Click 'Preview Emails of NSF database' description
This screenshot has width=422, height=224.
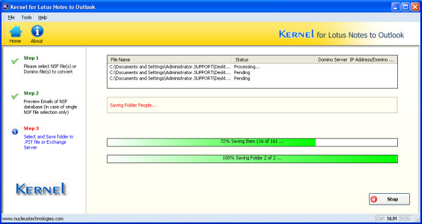pyautogui.click(x=50, y=107)
